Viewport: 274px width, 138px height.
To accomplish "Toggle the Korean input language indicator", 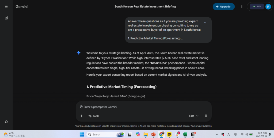I will click(x=235, y=135).
